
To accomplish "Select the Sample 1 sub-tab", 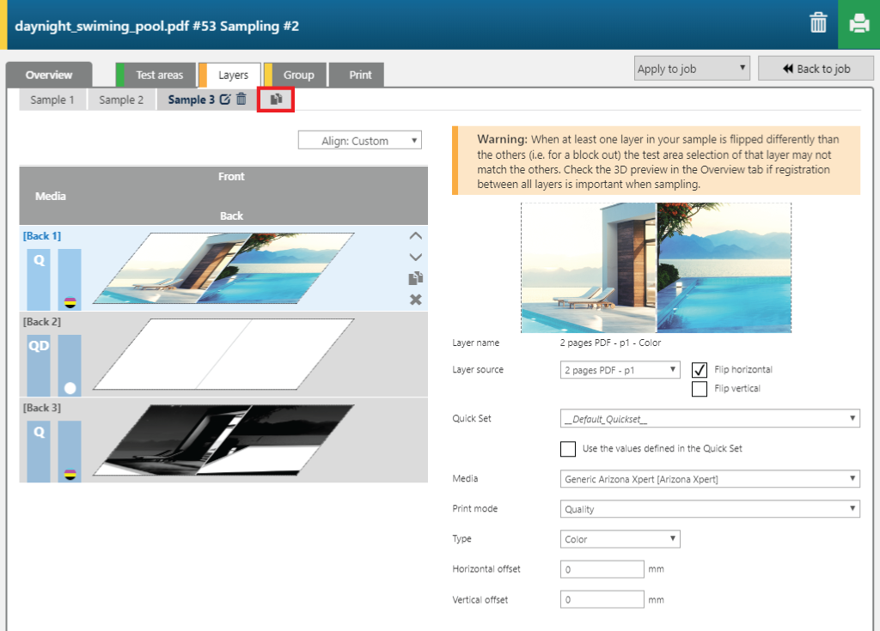I will pyautogui.click(x=52, y=100).
